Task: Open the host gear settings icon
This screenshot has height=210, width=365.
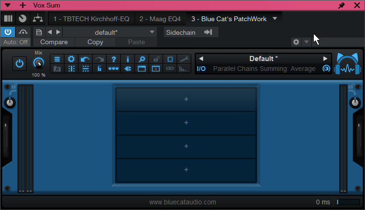Action: click(x=296, y=42)
